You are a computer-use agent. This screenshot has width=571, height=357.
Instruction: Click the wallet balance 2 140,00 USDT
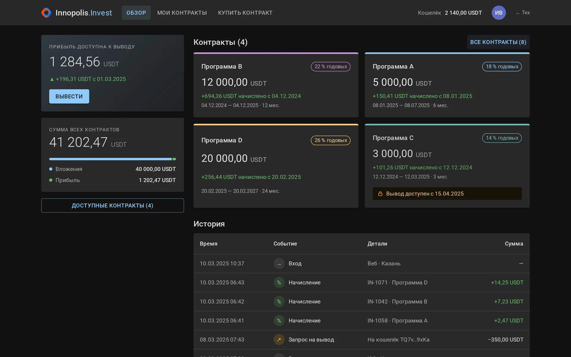[463, 13]
